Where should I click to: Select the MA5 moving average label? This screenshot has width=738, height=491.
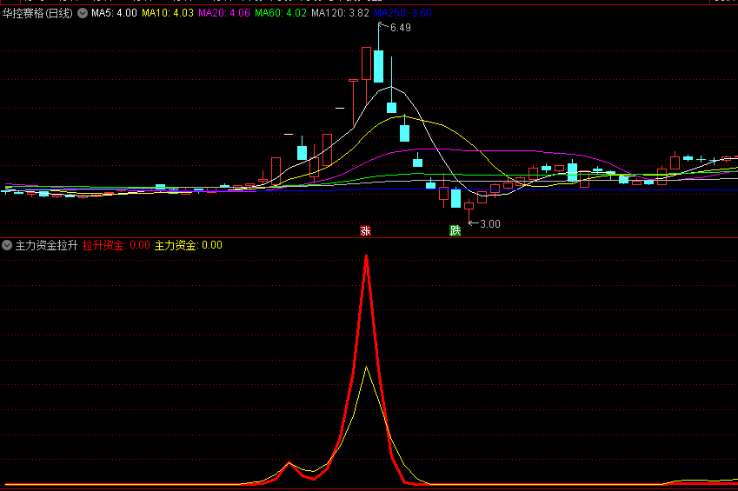(x=114, y=12)
